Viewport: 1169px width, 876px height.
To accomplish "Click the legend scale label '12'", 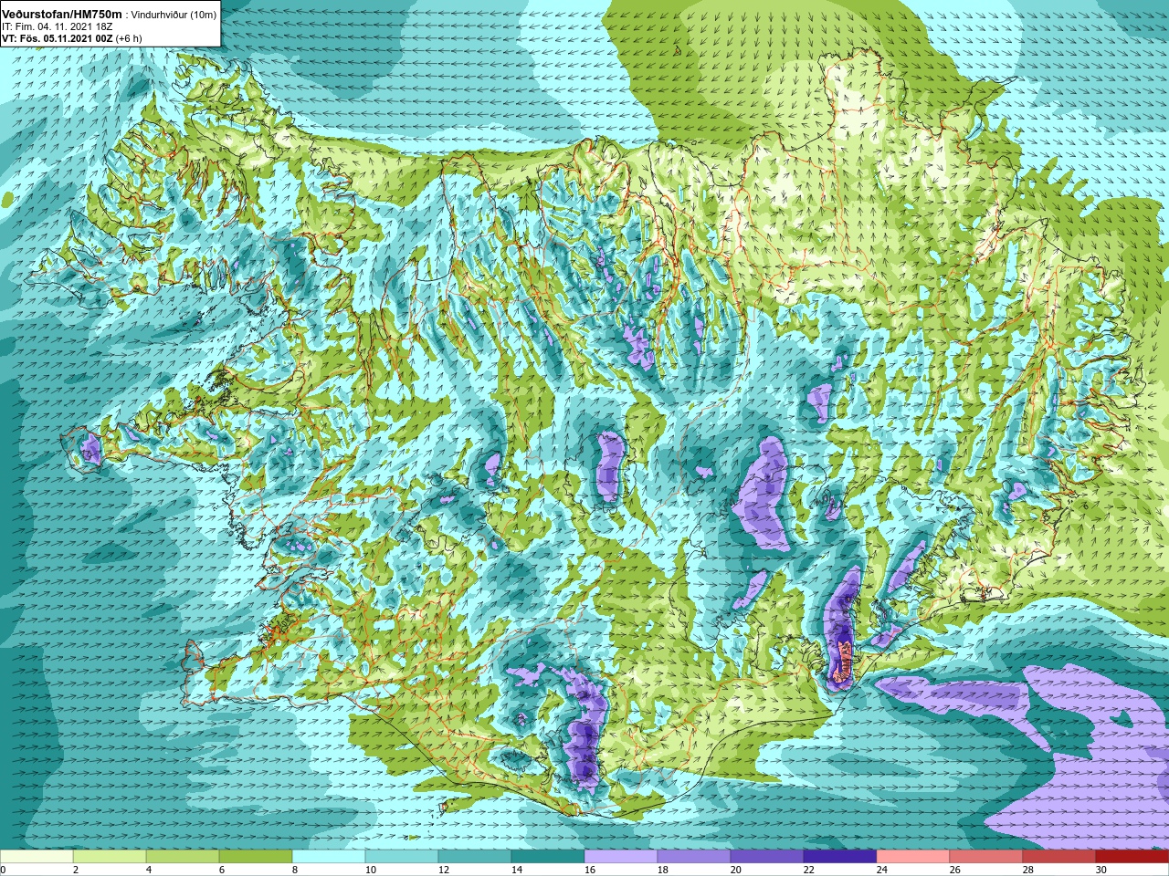I will 443,870.
